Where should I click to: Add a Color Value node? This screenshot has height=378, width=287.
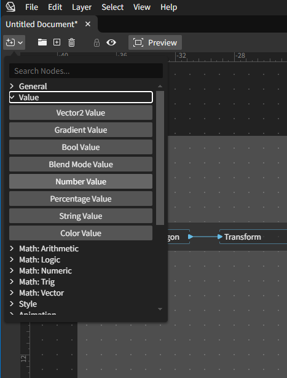tap(81, 233)
